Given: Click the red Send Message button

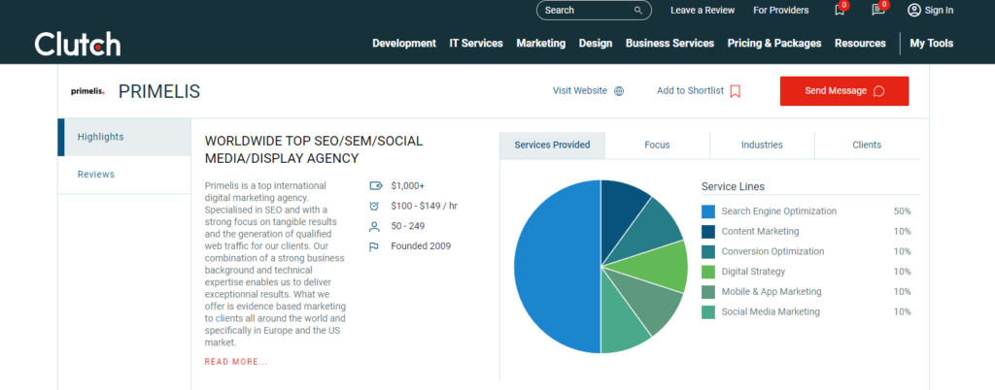Looking at the screenshot, I should pos(844,91).
